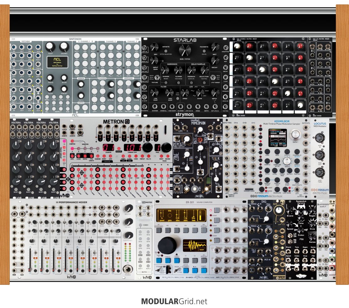Image resolution: width=349 pixels, height=308 pixels.
Task: Adjust Starlab DECAY knob
Action: click(215, 61)
